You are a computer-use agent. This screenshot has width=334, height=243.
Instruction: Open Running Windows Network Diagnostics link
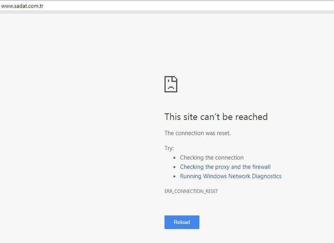(230, 176)
